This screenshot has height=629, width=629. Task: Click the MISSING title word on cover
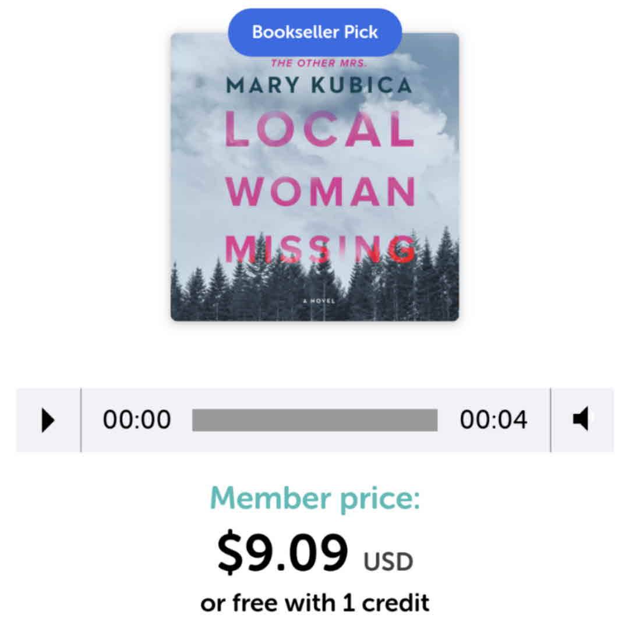pyautogui.click(x=320, y=249)
